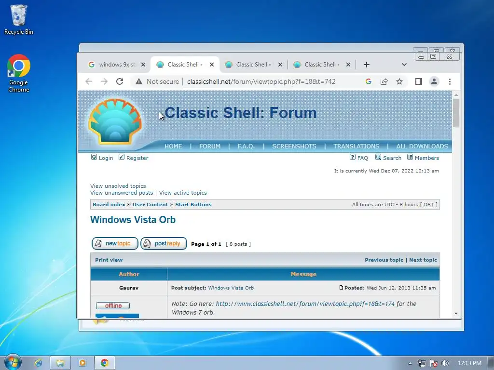Click the volume speaker tray icon

(445, 363)
